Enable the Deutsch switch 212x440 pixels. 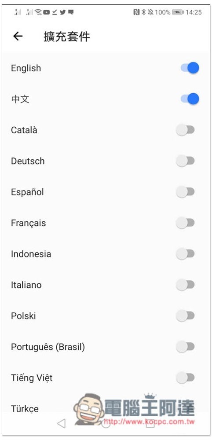pyautogui.click(x=185, y=161)
